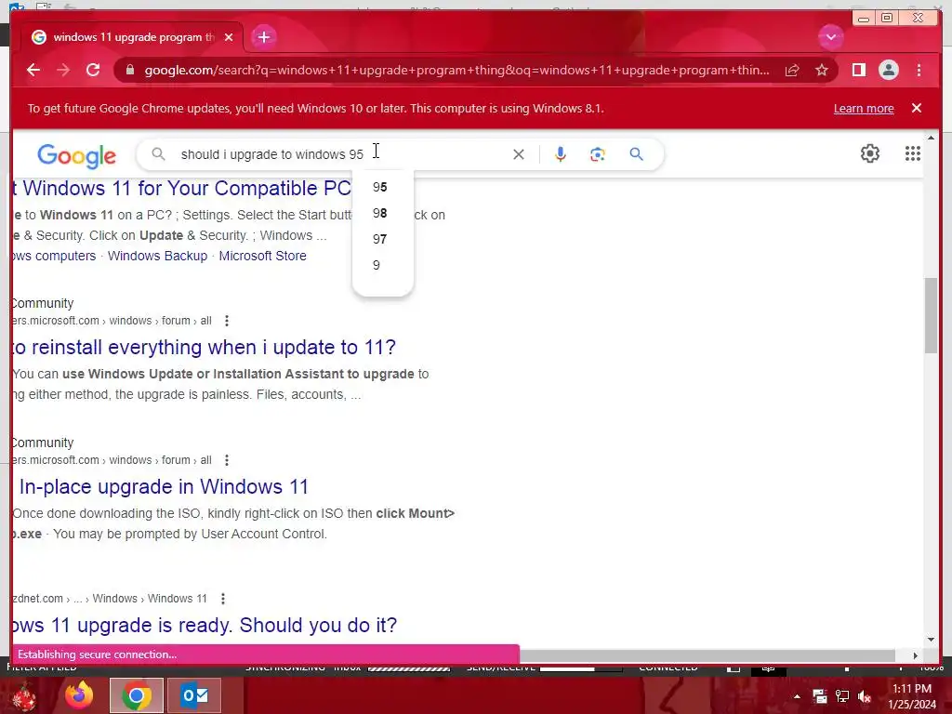The width and height of the screenshot is (952, 714).
Task: Open Google quick settings gear
Action: tap(870, 153)
